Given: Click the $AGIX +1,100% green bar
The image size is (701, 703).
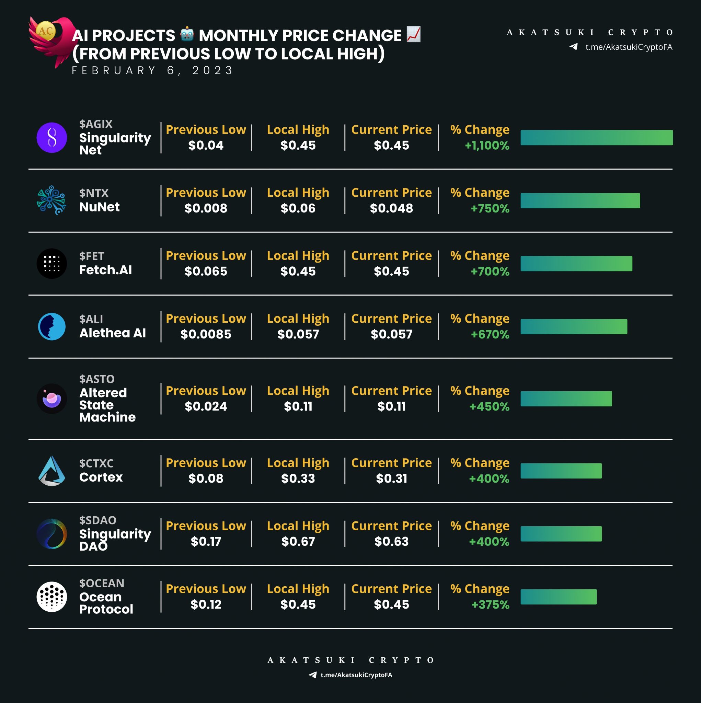Looking at the screenshot, I should (x=597, y=138).
